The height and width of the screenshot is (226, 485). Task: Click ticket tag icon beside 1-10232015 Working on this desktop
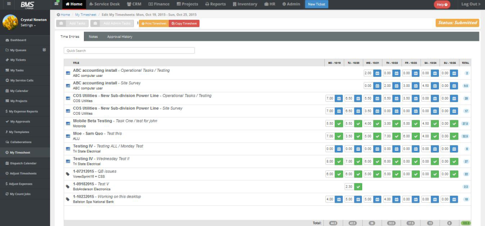coord(68,199)
